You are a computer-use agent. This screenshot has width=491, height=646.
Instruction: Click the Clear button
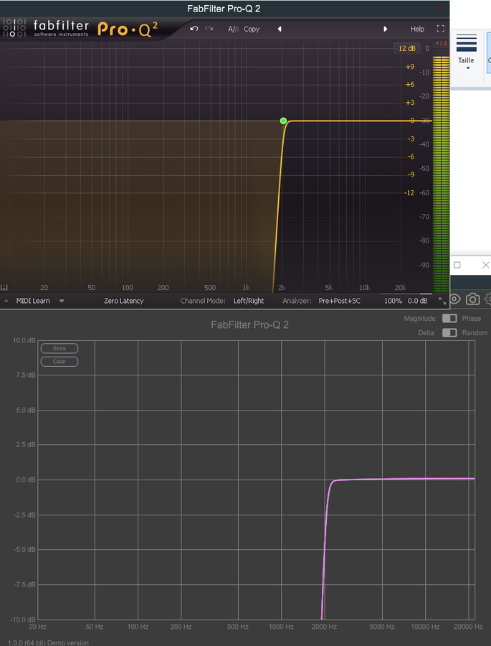tap(59, 362)
